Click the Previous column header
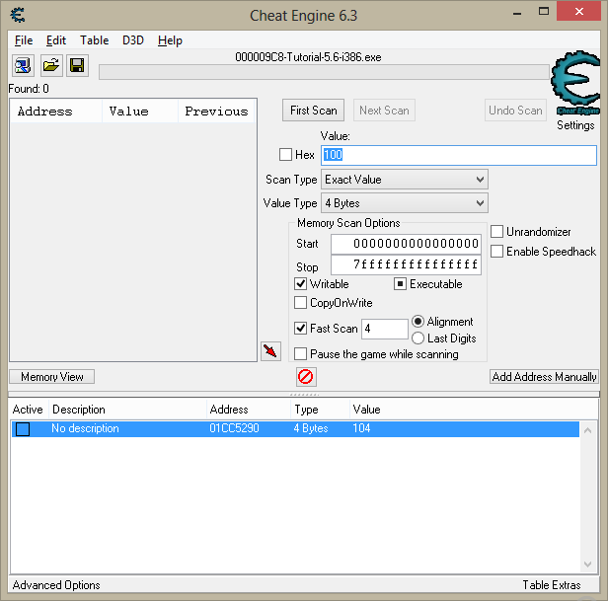The height and width of the screenshot is (601, 608). point(216,112)
